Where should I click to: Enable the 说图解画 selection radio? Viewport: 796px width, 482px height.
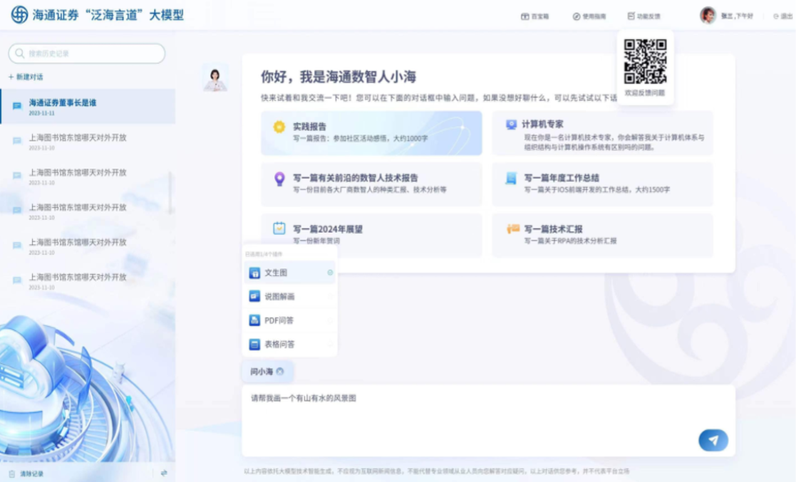click(330, 296)
